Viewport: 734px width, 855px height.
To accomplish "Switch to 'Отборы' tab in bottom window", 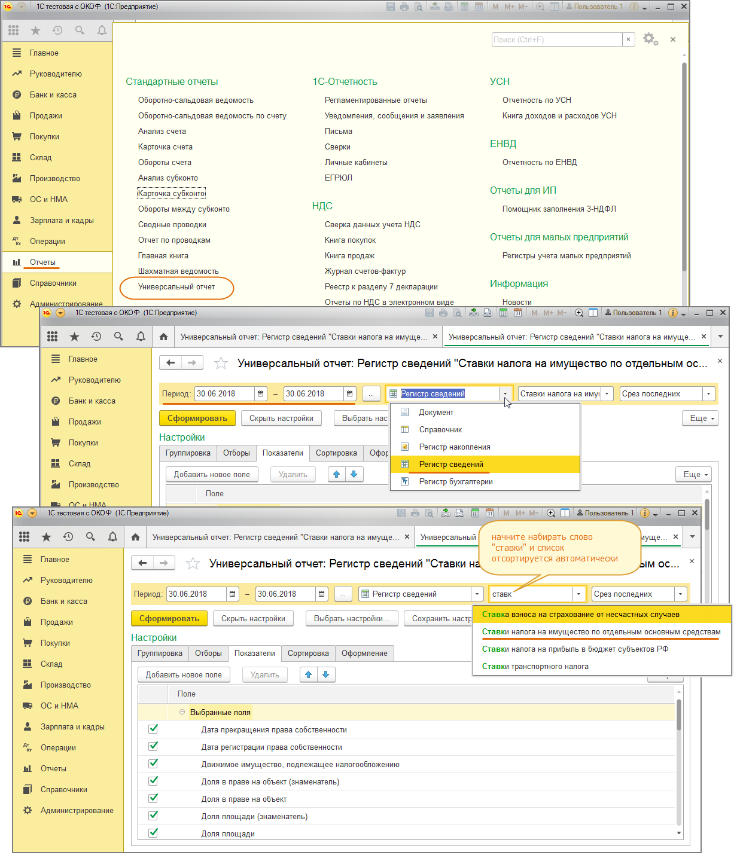I will [x=208, y=653].
